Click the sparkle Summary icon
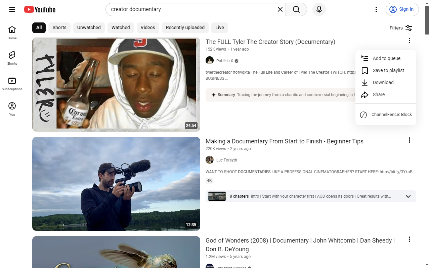The height and width of the screenshot is (268, 430). (213, 95)
